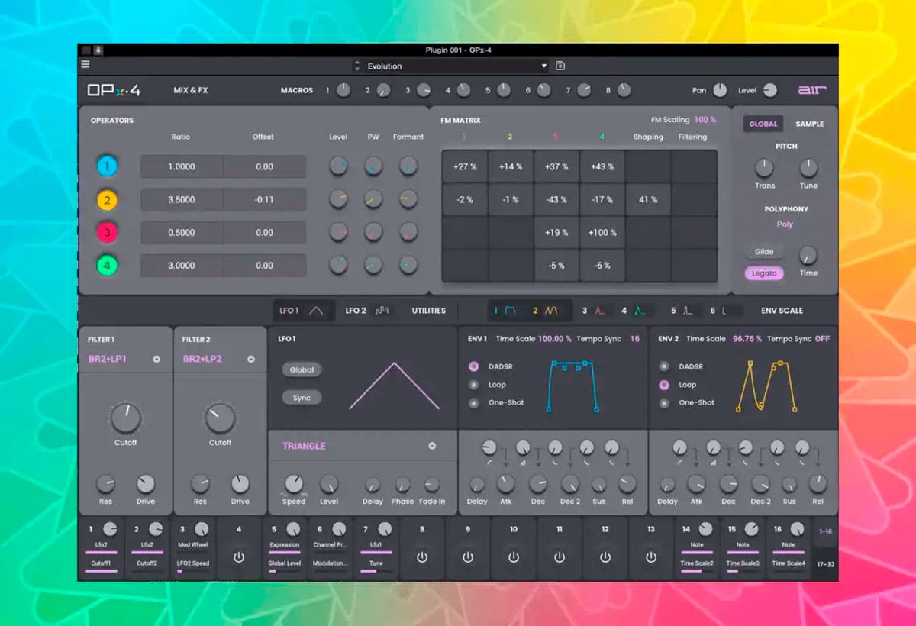Image resolution: width=916 pixels, height=626 pixels.
Task: Open the hamburger menu icon
Action: (85, 65)
